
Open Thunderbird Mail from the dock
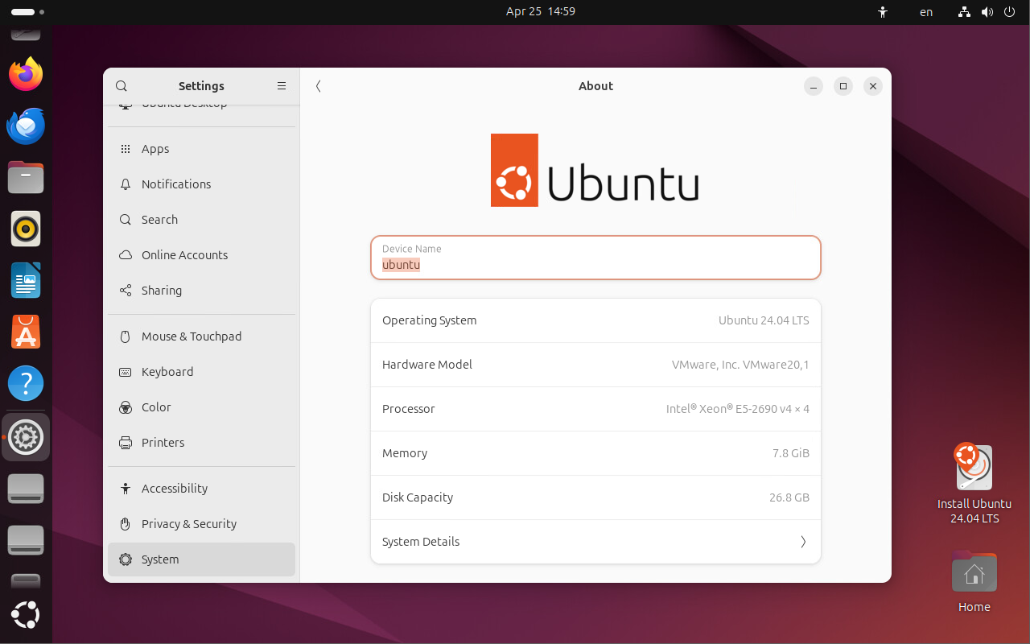(x=26, y=126)
